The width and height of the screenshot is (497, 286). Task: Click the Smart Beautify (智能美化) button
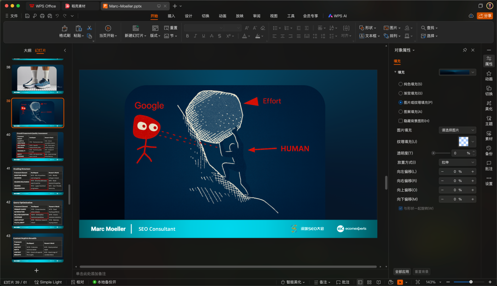pyautogui.click(x=293, y=282)
